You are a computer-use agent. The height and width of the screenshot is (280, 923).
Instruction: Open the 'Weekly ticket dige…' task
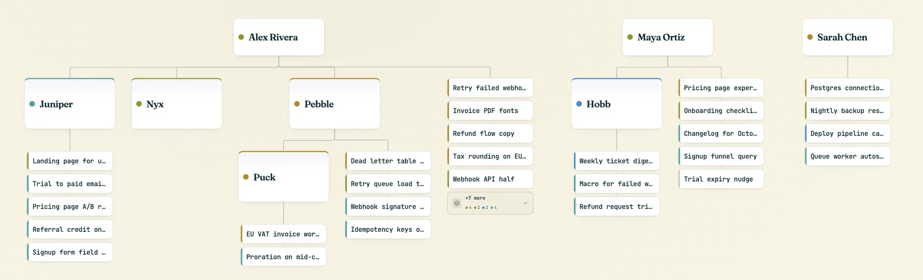(617, 161)
